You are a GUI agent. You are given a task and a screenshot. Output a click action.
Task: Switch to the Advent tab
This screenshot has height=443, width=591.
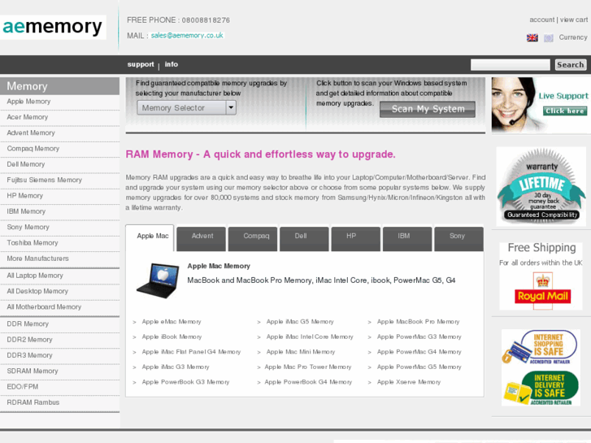(x=202, y=239)
